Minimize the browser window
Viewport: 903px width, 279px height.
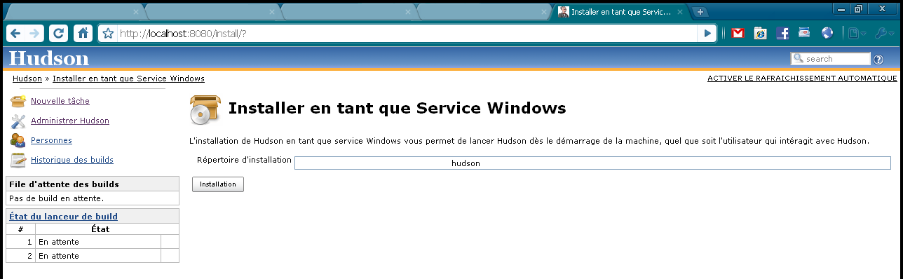click(841, 9)
